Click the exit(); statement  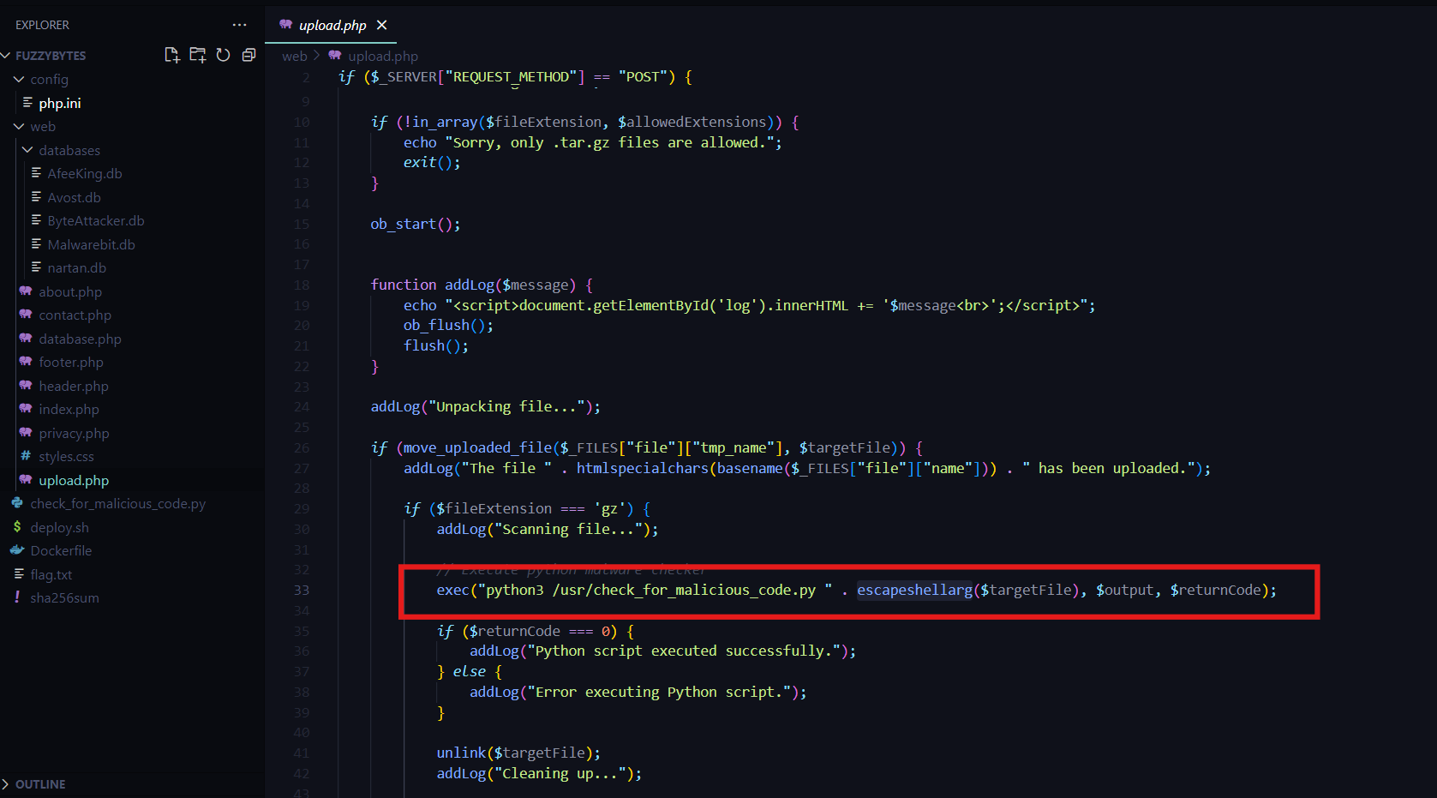pyautogui.click(x=432, y=162)
